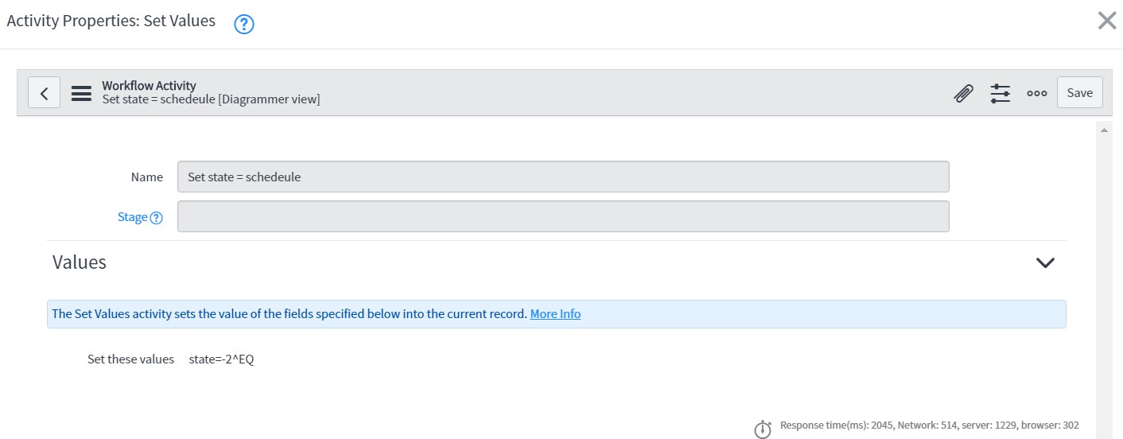The height and width of the screenshot is (439, 1123).
Task: Click the state=-2^EQ value text
Action: (221, 359)
